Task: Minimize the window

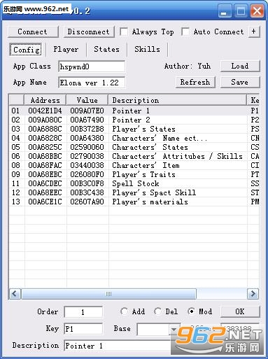Action: [225, 11]
